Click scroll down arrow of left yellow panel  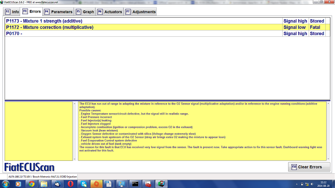pos(75,159)
